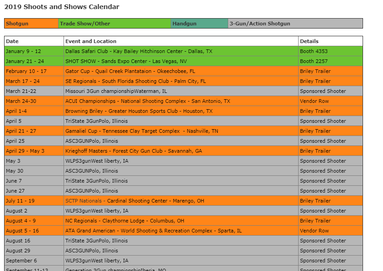The image size is (383, 271).
Task: Select the ASC3GUN event on August 29
Action: click(x=181, y=251)
